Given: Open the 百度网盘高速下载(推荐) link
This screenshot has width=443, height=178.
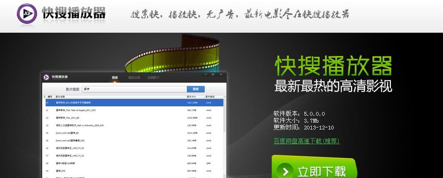Looking at the screenshot, I should (307, 141).
